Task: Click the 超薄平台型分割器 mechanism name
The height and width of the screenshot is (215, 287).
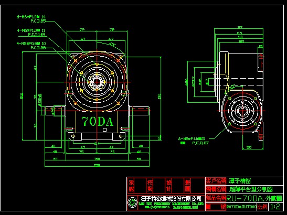Action: [x=251, y=189]
